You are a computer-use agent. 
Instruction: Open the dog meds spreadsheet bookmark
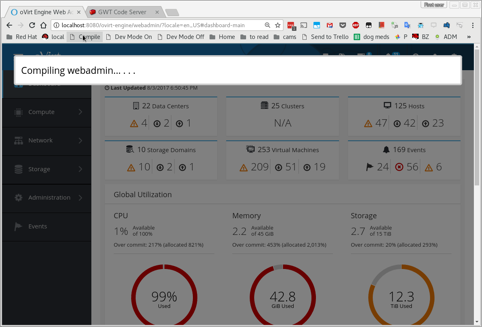[372, 37]
